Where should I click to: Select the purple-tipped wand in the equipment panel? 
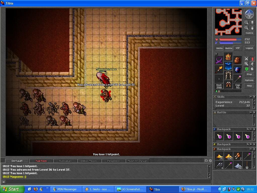pos(237,79)
